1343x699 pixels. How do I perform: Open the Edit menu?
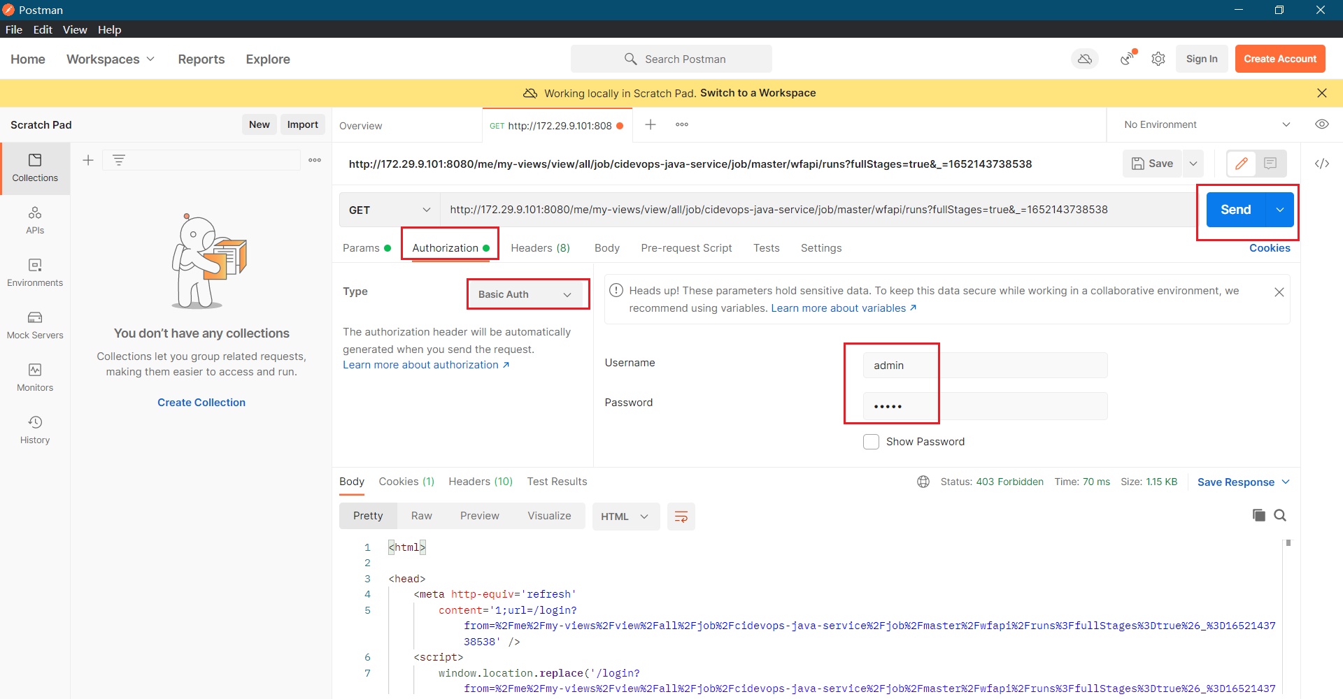(x=43, y=29)
